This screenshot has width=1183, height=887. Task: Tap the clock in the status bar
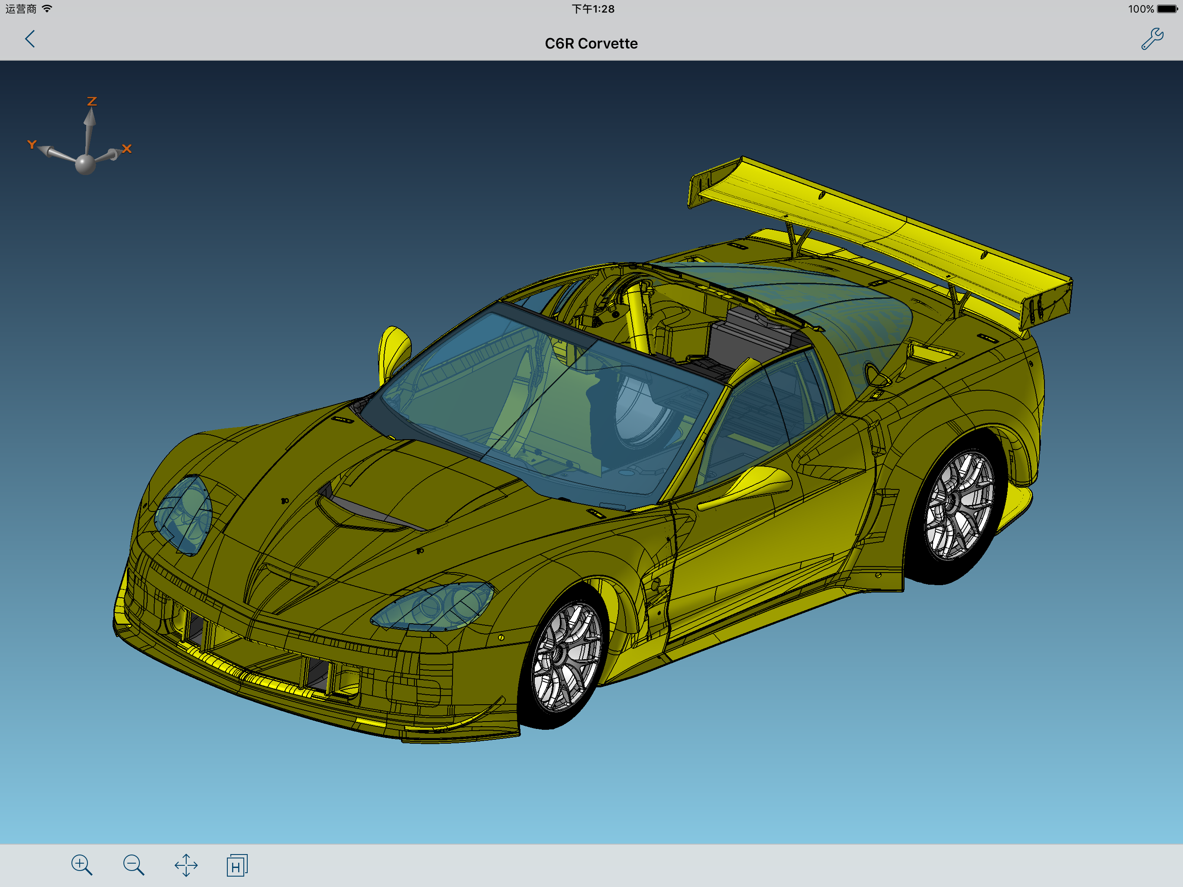[x=592, y=9]
